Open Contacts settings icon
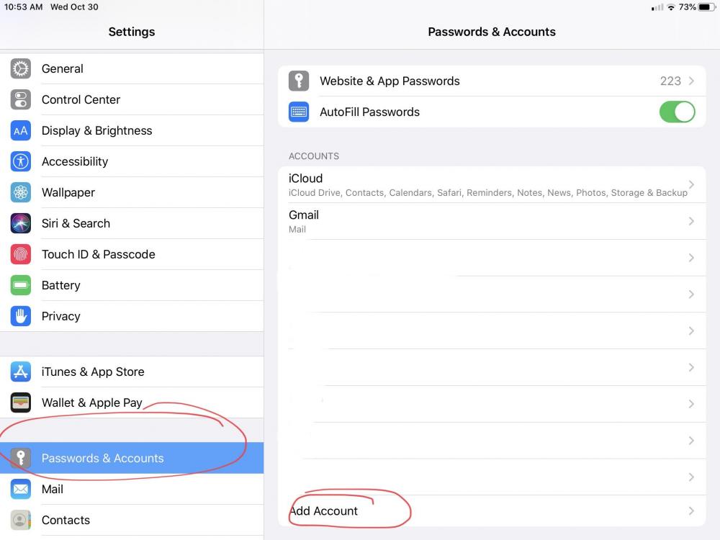 [x=21, y=521]
